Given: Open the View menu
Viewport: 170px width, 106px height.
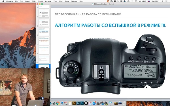Looking at the screenshot, I should click(55, 1).
